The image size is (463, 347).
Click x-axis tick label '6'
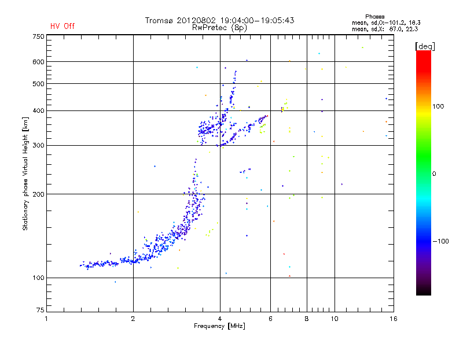pos(270,319)
